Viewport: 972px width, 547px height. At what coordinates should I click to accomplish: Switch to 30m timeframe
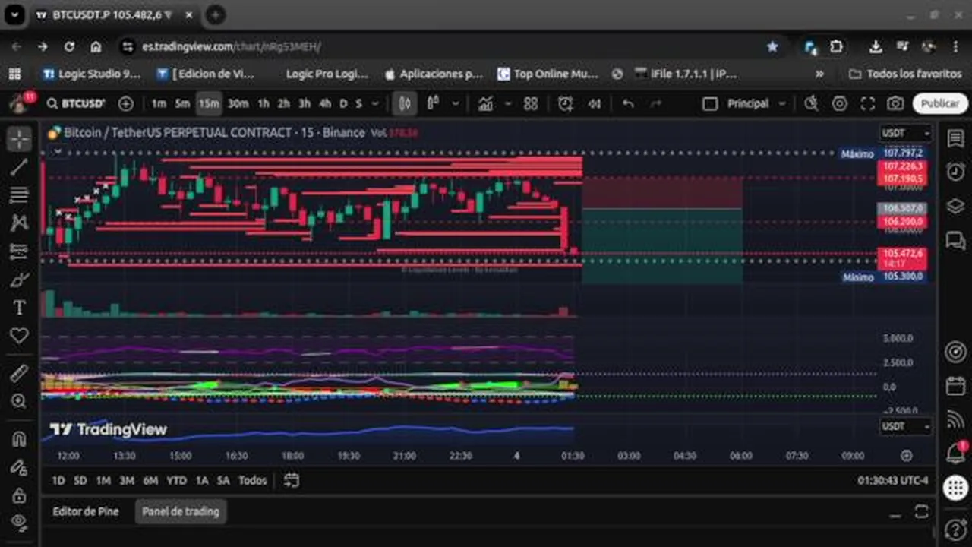pyautogui.click(x=238, y=103)
